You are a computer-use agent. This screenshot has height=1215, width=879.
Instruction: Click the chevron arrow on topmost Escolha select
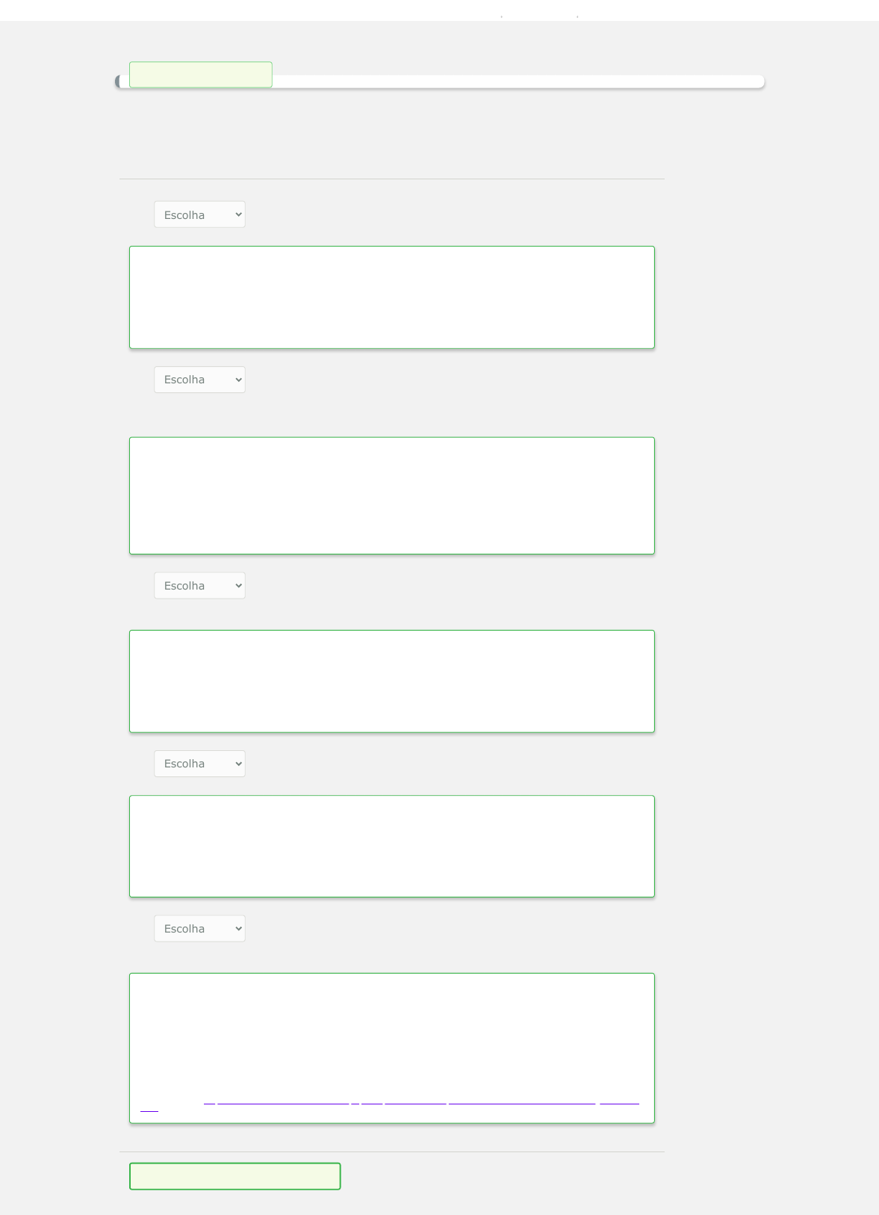(x=238, y=215)
